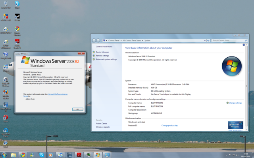
Task: Open the Skype desktop shortcut
Action: click(17, 5)
